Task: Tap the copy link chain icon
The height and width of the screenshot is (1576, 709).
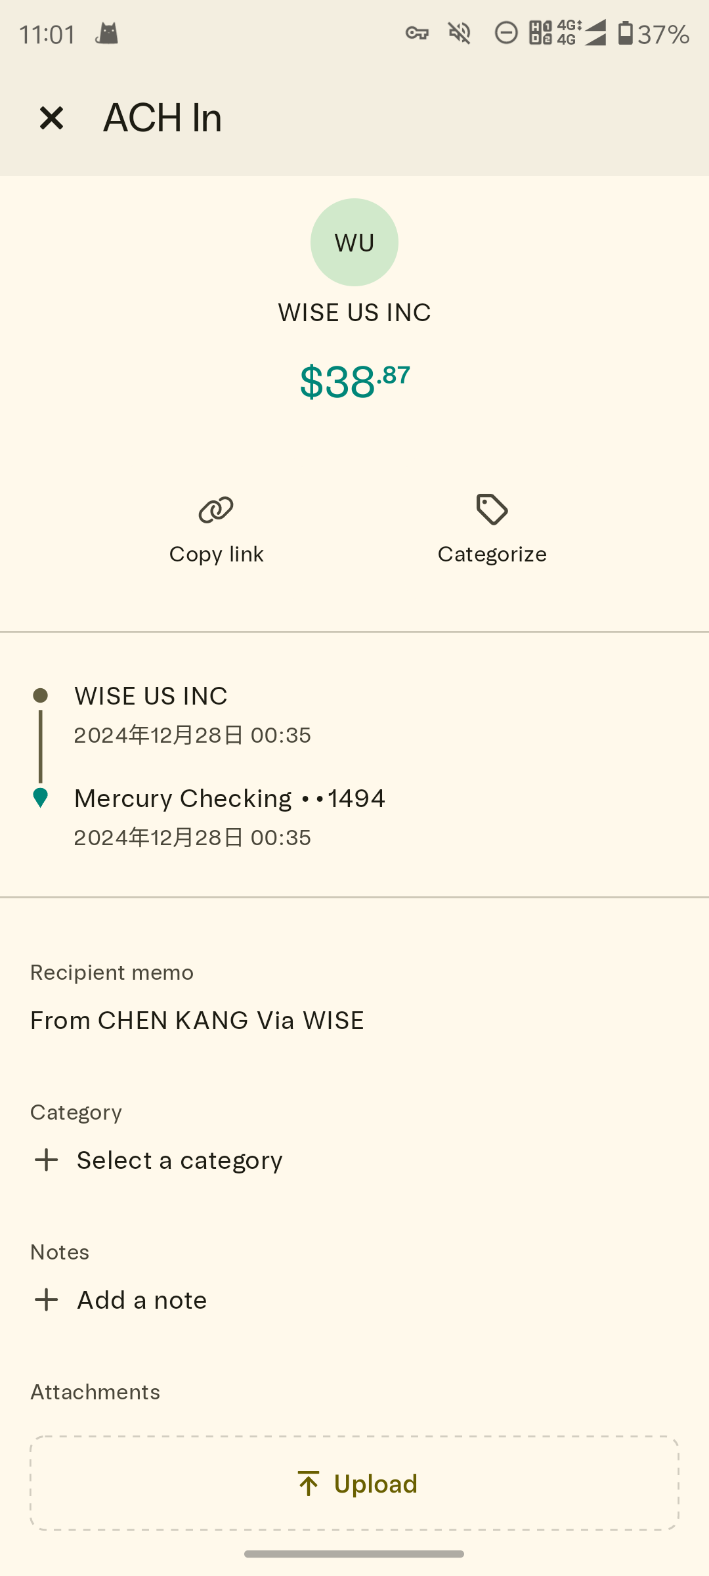Action: 216,510
